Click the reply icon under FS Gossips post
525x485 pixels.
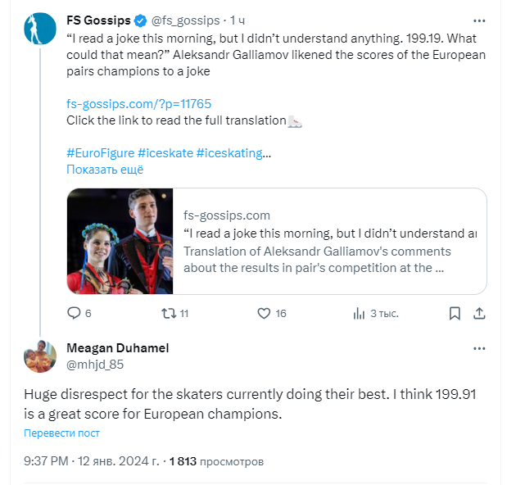click(74, 313)
